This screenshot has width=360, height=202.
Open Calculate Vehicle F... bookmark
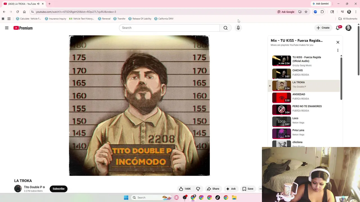tap(28, 19)
